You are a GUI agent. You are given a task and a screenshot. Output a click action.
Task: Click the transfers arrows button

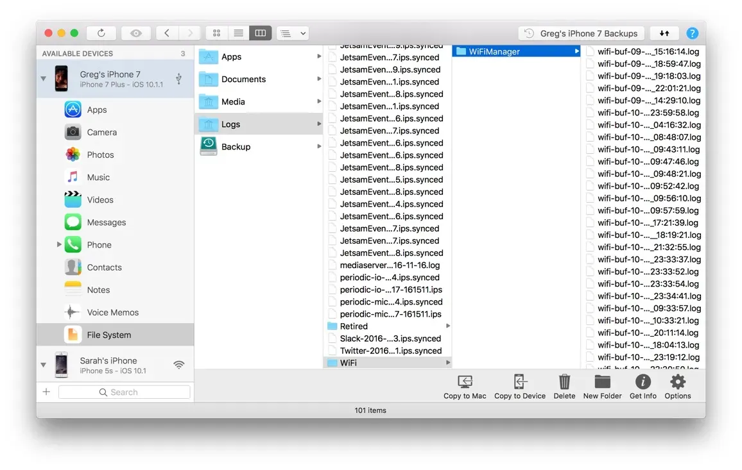tap(664, 33)
